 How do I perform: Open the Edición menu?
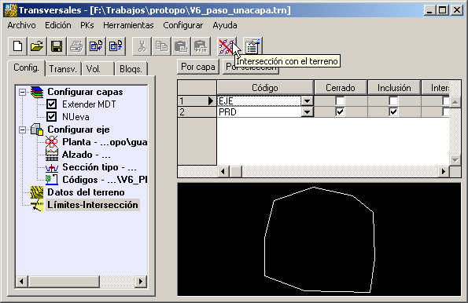pos(58,25)
